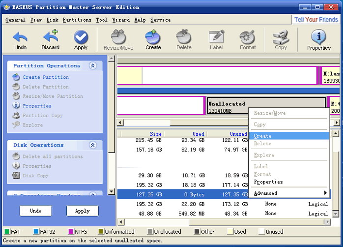This screenshot has width=343, height=247.
Task: Click the Create Partition sidebar icon
Action: (x=16, y=77)
